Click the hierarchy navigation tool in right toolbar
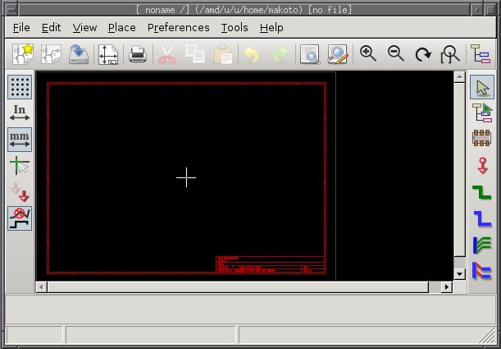The width and height of the screenshot is (501, 349). [x=481, y=113]
